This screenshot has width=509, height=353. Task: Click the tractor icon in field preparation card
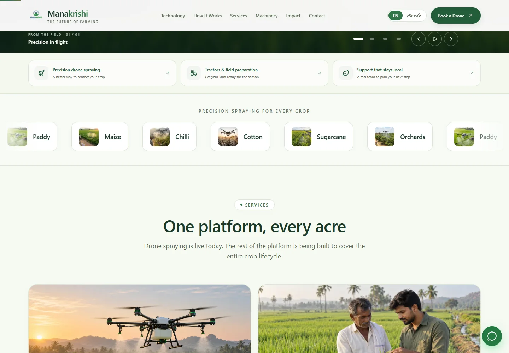[194, 73]
